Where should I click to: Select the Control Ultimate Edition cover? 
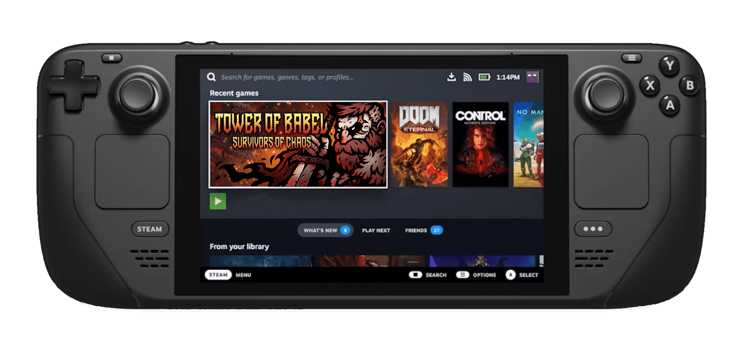[480, 144]
